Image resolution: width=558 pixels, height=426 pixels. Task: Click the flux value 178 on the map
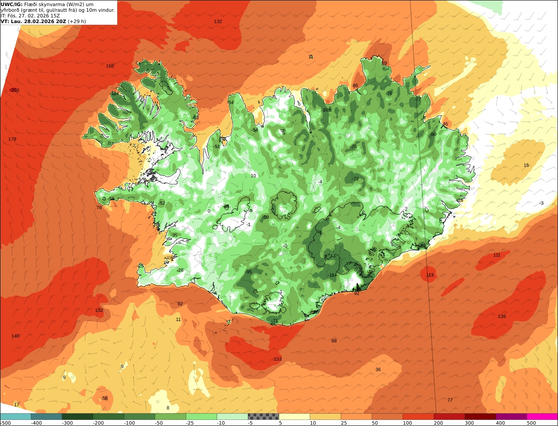[12, 139]
